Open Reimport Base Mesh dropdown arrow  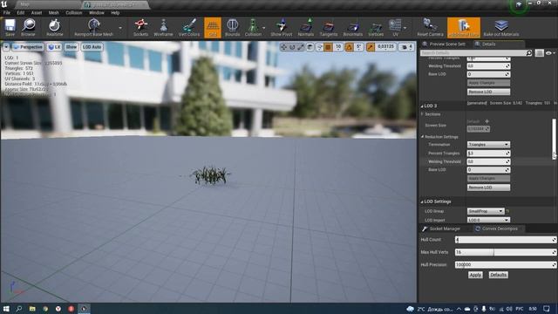click(120, 28)
